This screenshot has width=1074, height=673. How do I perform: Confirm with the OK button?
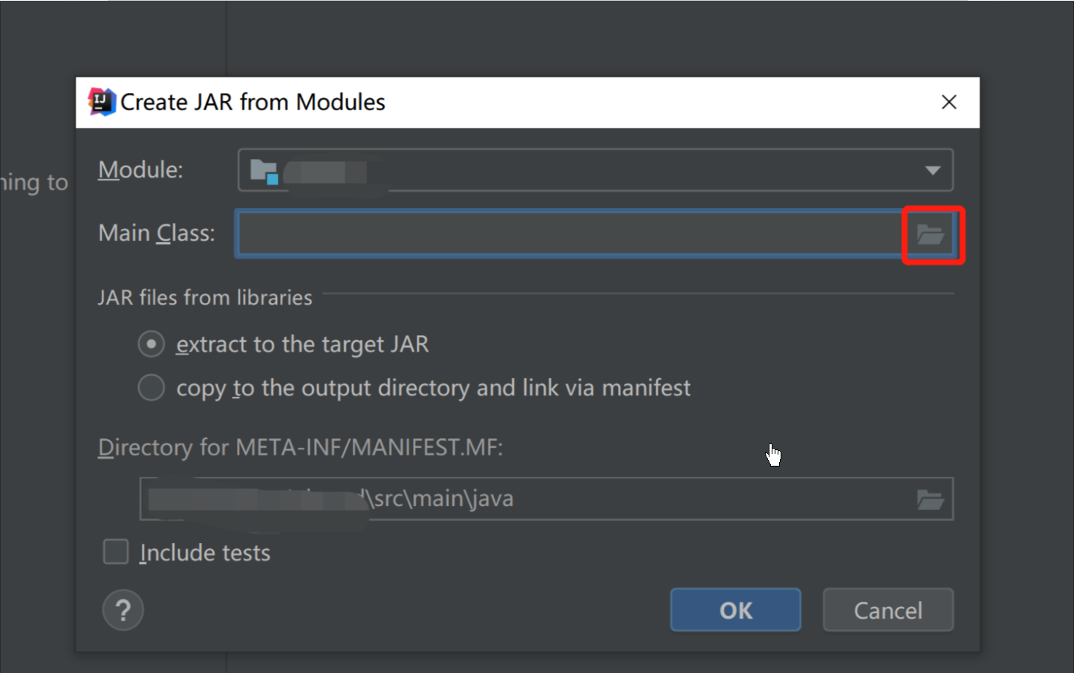(x=735, y=610)
